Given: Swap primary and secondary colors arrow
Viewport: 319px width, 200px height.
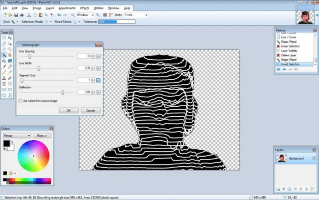Looking at the screenshot, I should pyautogui.click(x=12, y=142).
